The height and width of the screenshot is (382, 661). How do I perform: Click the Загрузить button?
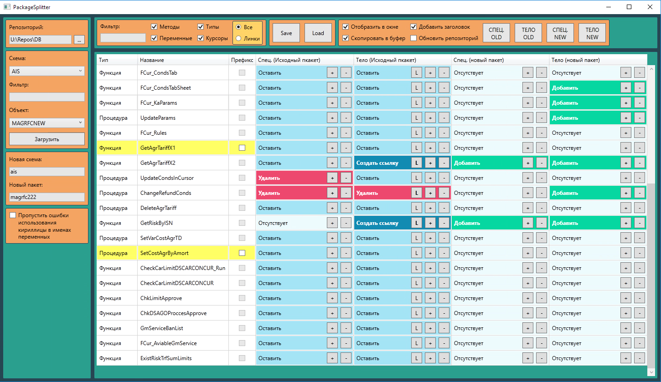tap(47, 139)
